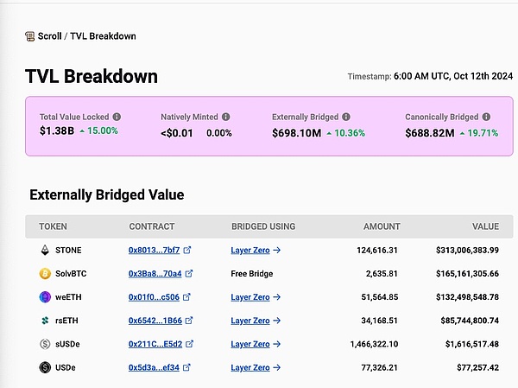The width and height of the screenshot is (518, 388).
Task: Click the <$0.01 natively minted figure
Action: pos(177,133)
